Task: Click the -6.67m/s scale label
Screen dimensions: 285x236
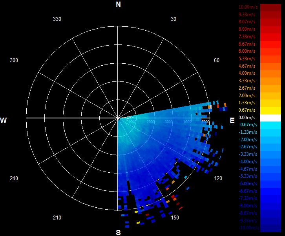Action: pyautogui.click(x=248, y=191)
